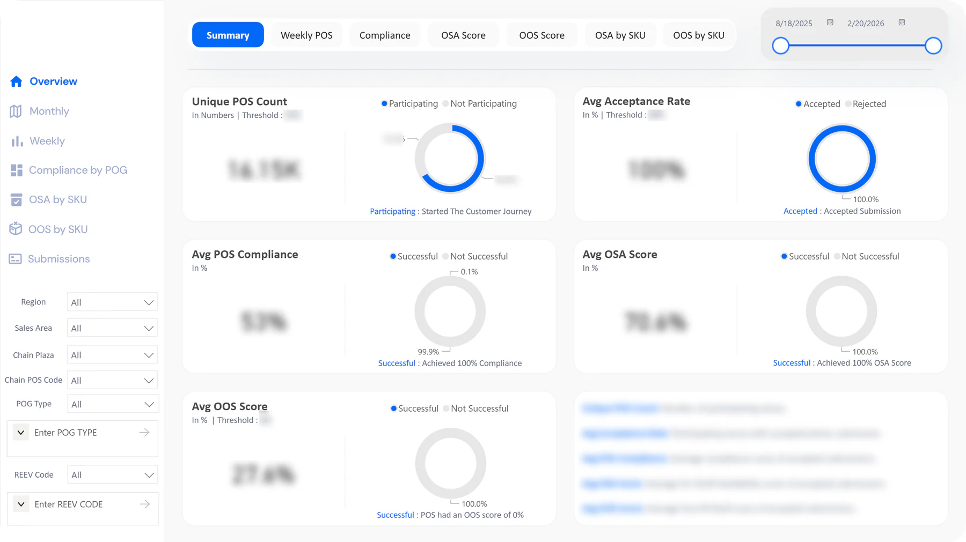Screen dimensions: 966x542
Task: Open the Overview home icon
Action: [x=16, y=81]
